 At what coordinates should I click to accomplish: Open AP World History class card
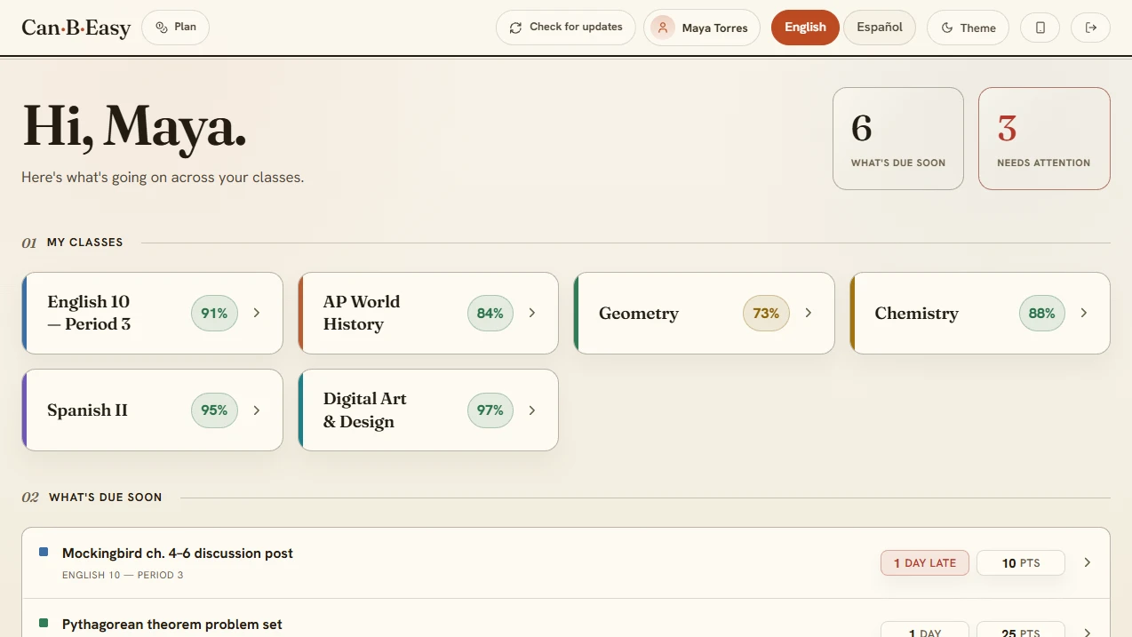click(428, 313)
